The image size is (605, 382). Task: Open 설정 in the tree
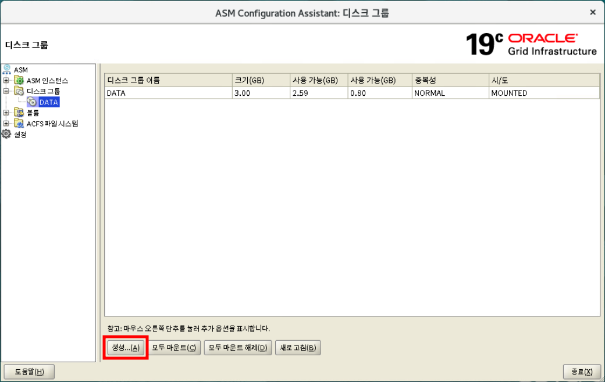click(x=20, y=134)
